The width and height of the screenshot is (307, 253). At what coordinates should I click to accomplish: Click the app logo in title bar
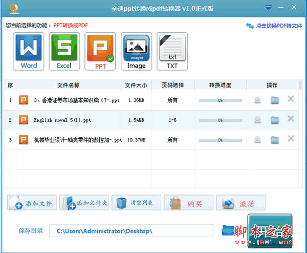tap(14, 8)
